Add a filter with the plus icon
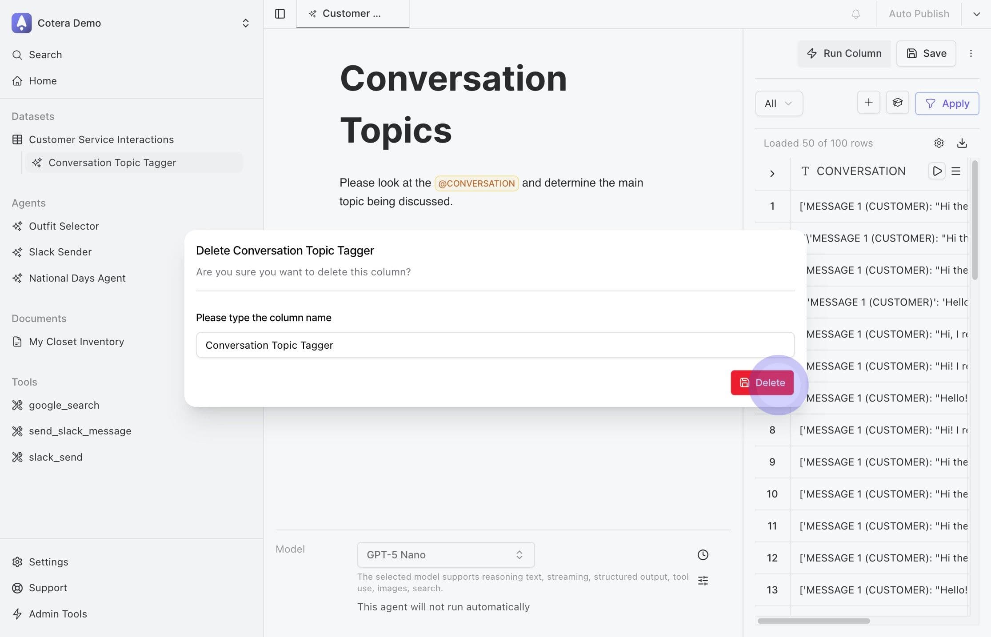The height and width of the screenshot is (637, 991). [x=868, y=103]
